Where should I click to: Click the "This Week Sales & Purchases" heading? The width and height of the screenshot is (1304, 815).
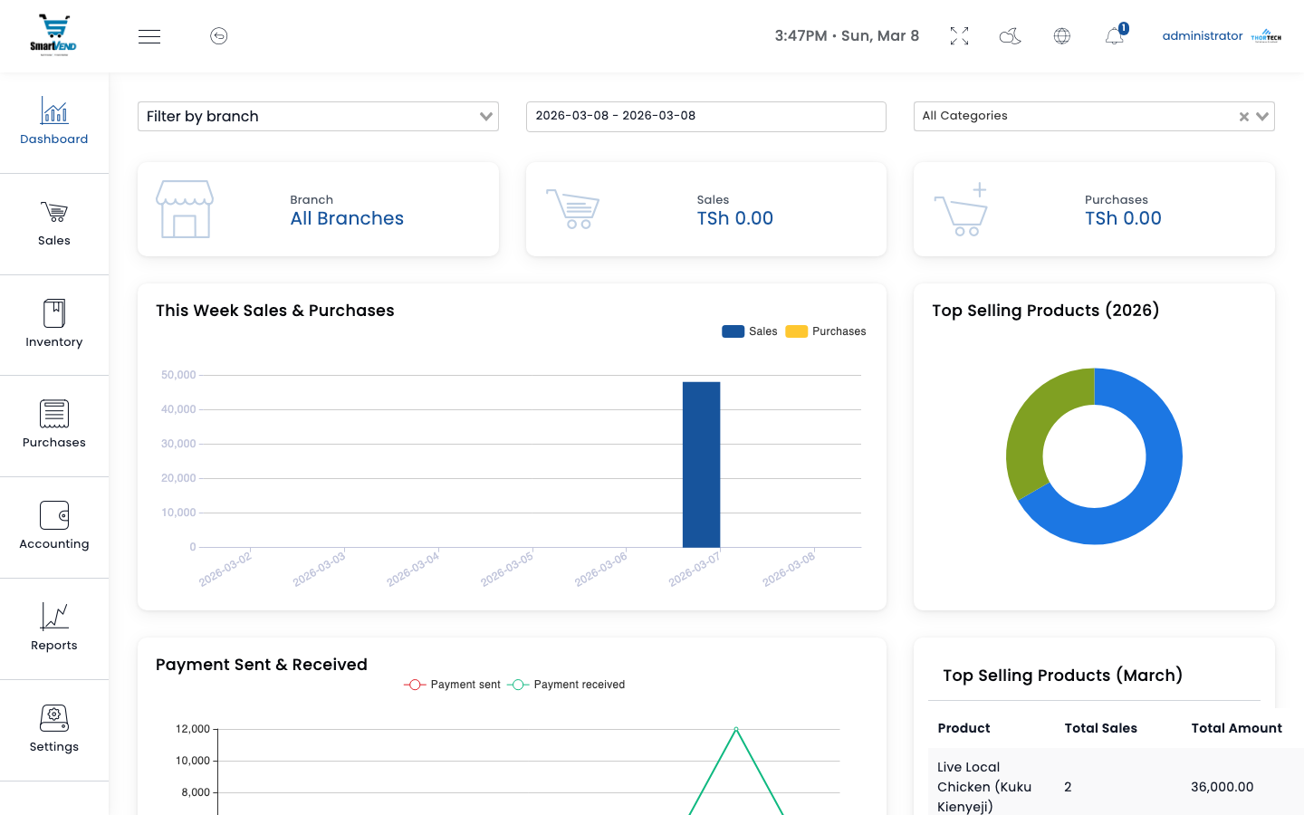tap(275, 311)
